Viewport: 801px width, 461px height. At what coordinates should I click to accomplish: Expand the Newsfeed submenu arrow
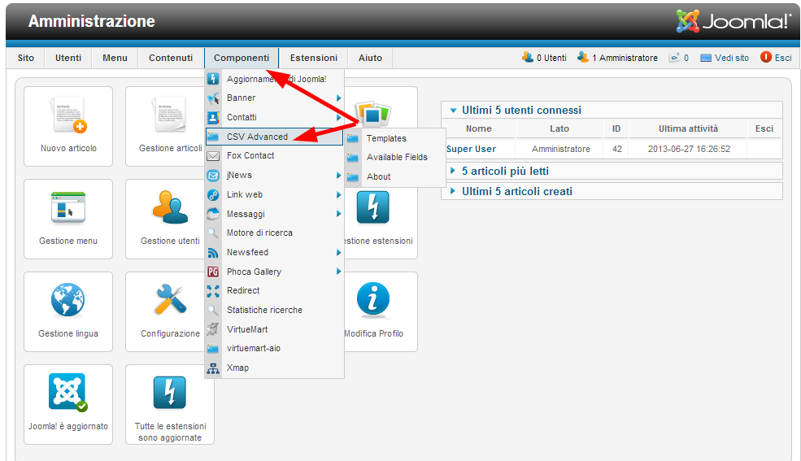pos(338,252)
